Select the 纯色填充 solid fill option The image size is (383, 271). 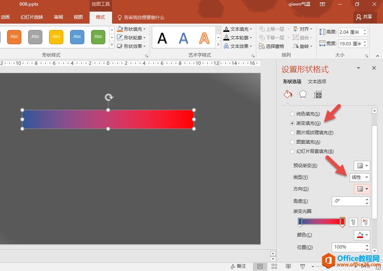(293, 114)
